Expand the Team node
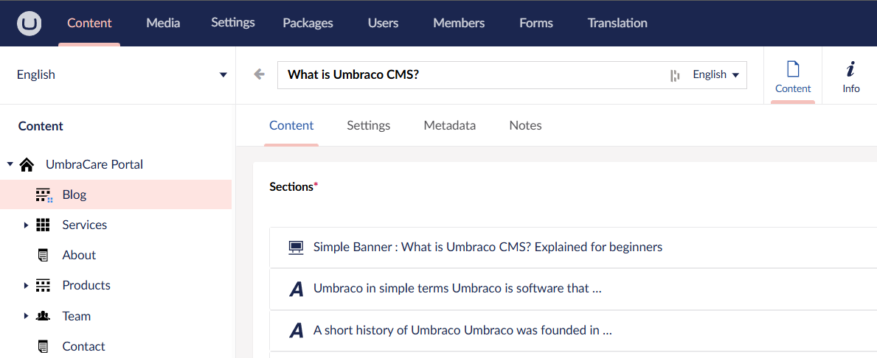877x358 pixels. tap(26, 316)
